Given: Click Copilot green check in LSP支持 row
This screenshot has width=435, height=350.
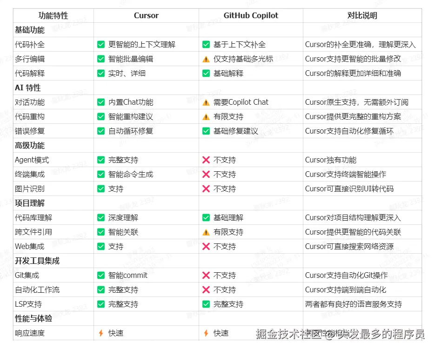Looking at the screenshot, I should point(206,304).
